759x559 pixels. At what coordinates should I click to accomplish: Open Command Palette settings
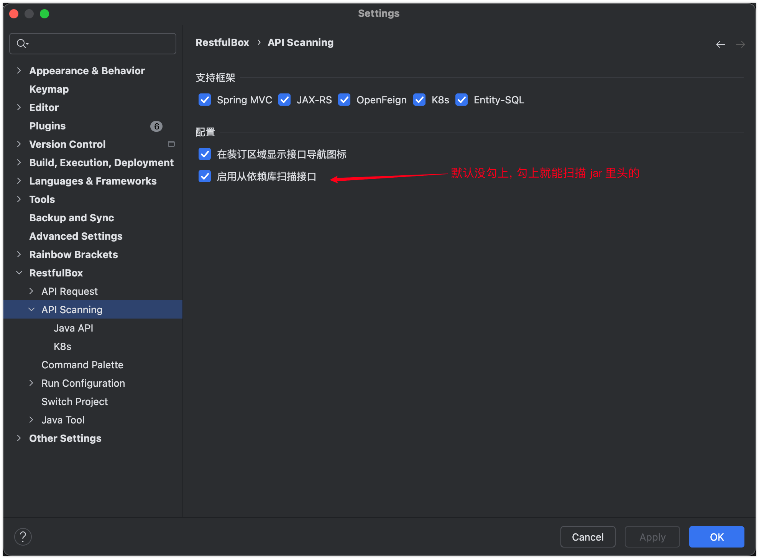tap(82, 365)
